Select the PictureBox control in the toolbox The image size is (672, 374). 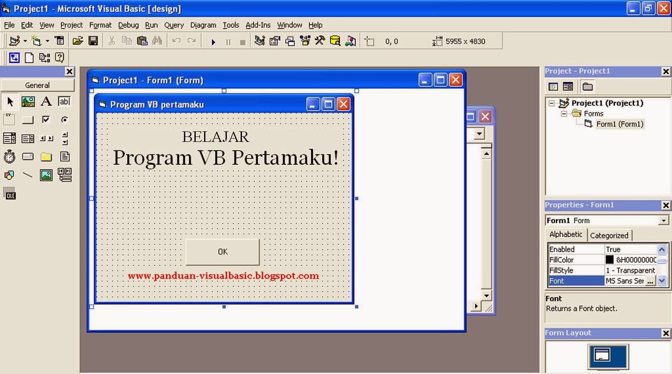(28, 101)
